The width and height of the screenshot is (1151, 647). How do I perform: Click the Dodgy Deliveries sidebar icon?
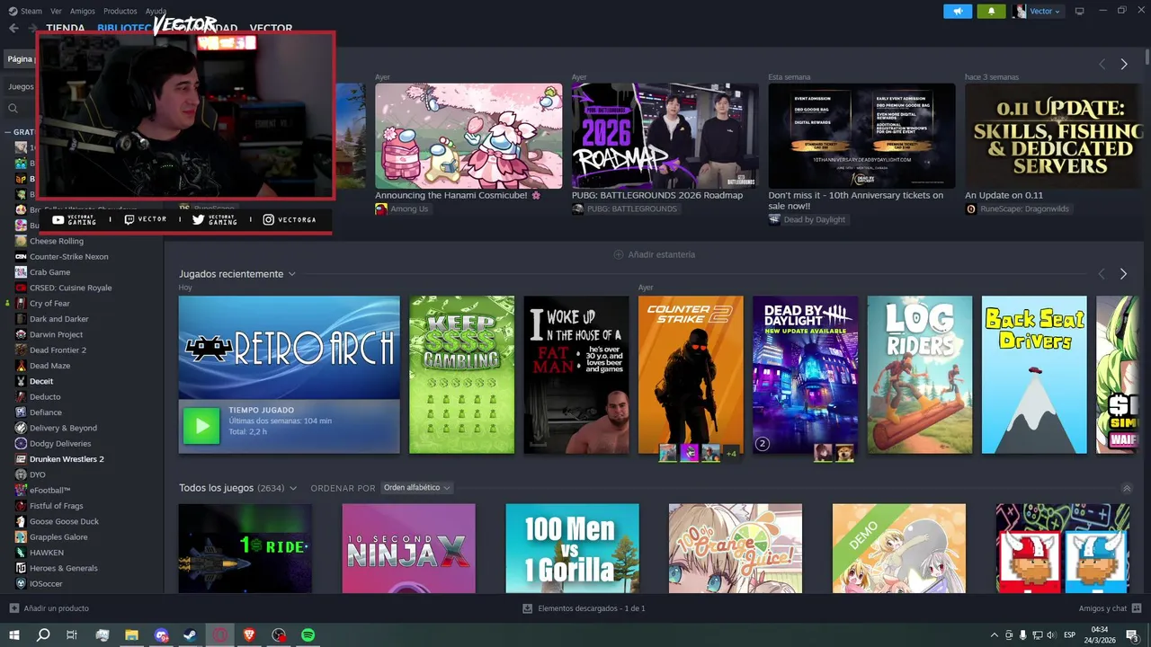[21, 443]
